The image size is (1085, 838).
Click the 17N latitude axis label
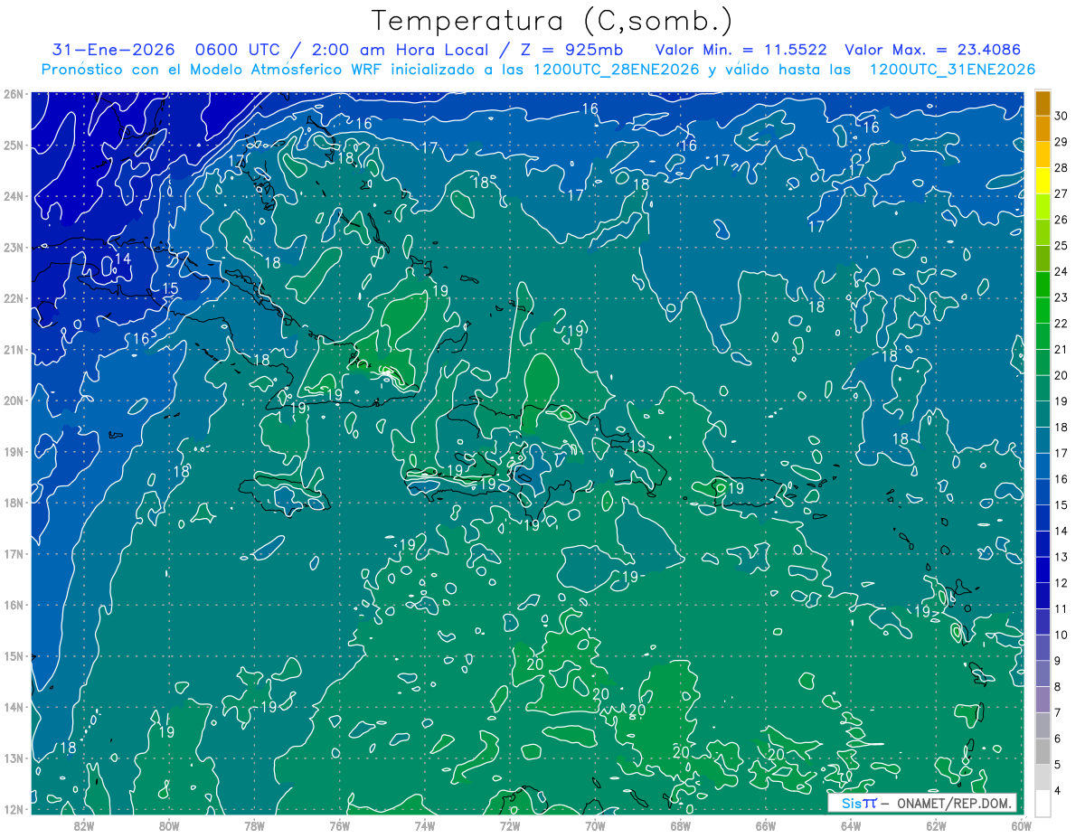pos(14,554)
